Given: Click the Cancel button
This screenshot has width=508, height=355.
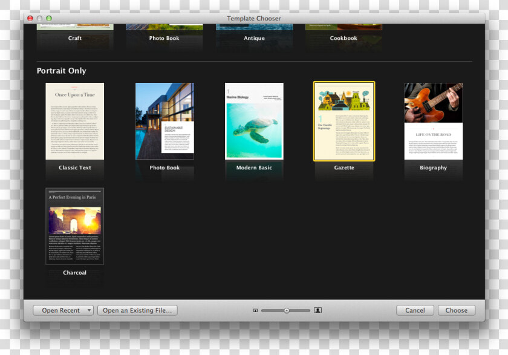Looking at the screenshot, I should click(415, 310).
